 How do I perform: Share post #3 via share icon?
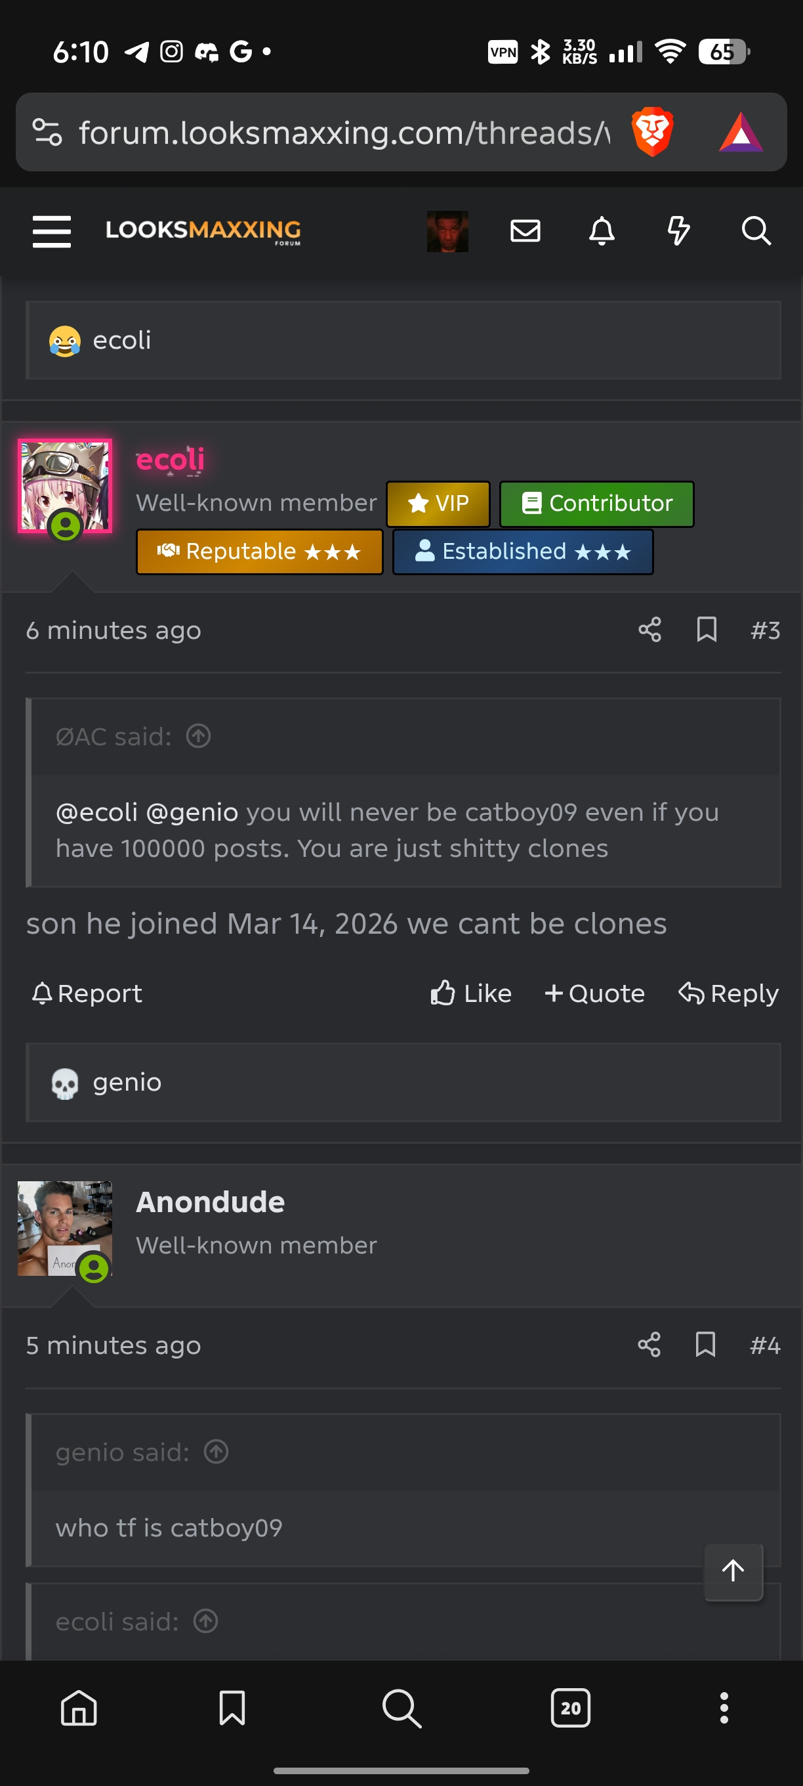click(650, 630)
